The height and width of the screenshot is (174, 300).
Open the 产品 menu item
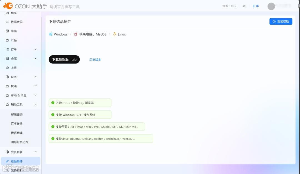pyautogui.click(x=21, y=40)
